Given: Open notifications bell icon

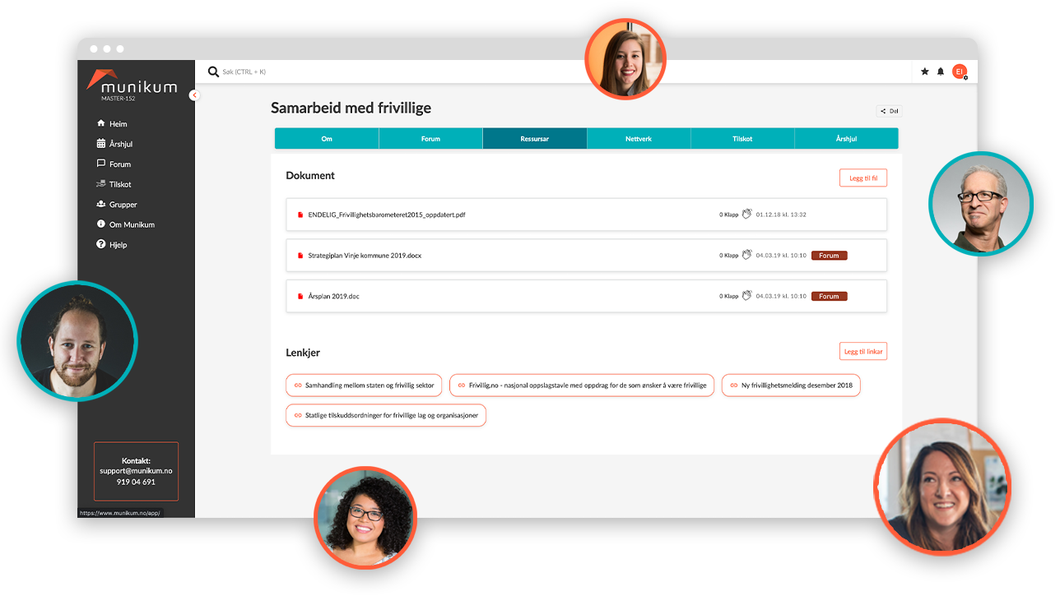Looking at the screenshot, I should click(x=941, y=72).
